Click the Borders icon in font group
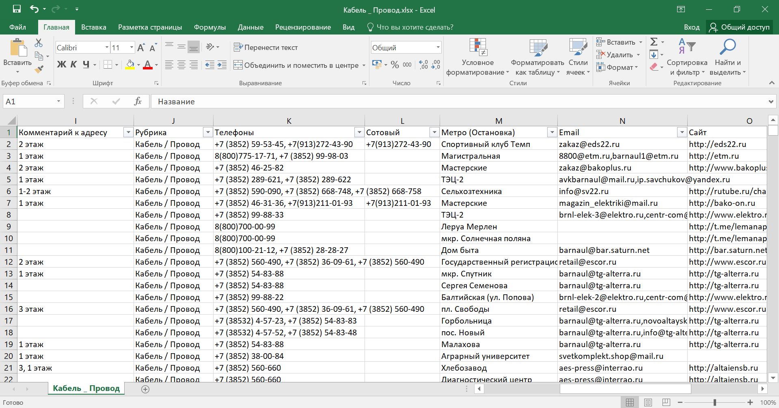 click(108, 65)
